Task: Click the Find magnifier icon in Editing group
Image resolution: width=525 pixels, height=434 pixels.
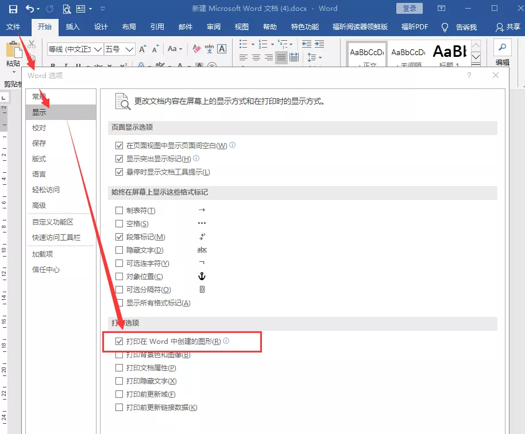Action: click(x=502, y=48)
